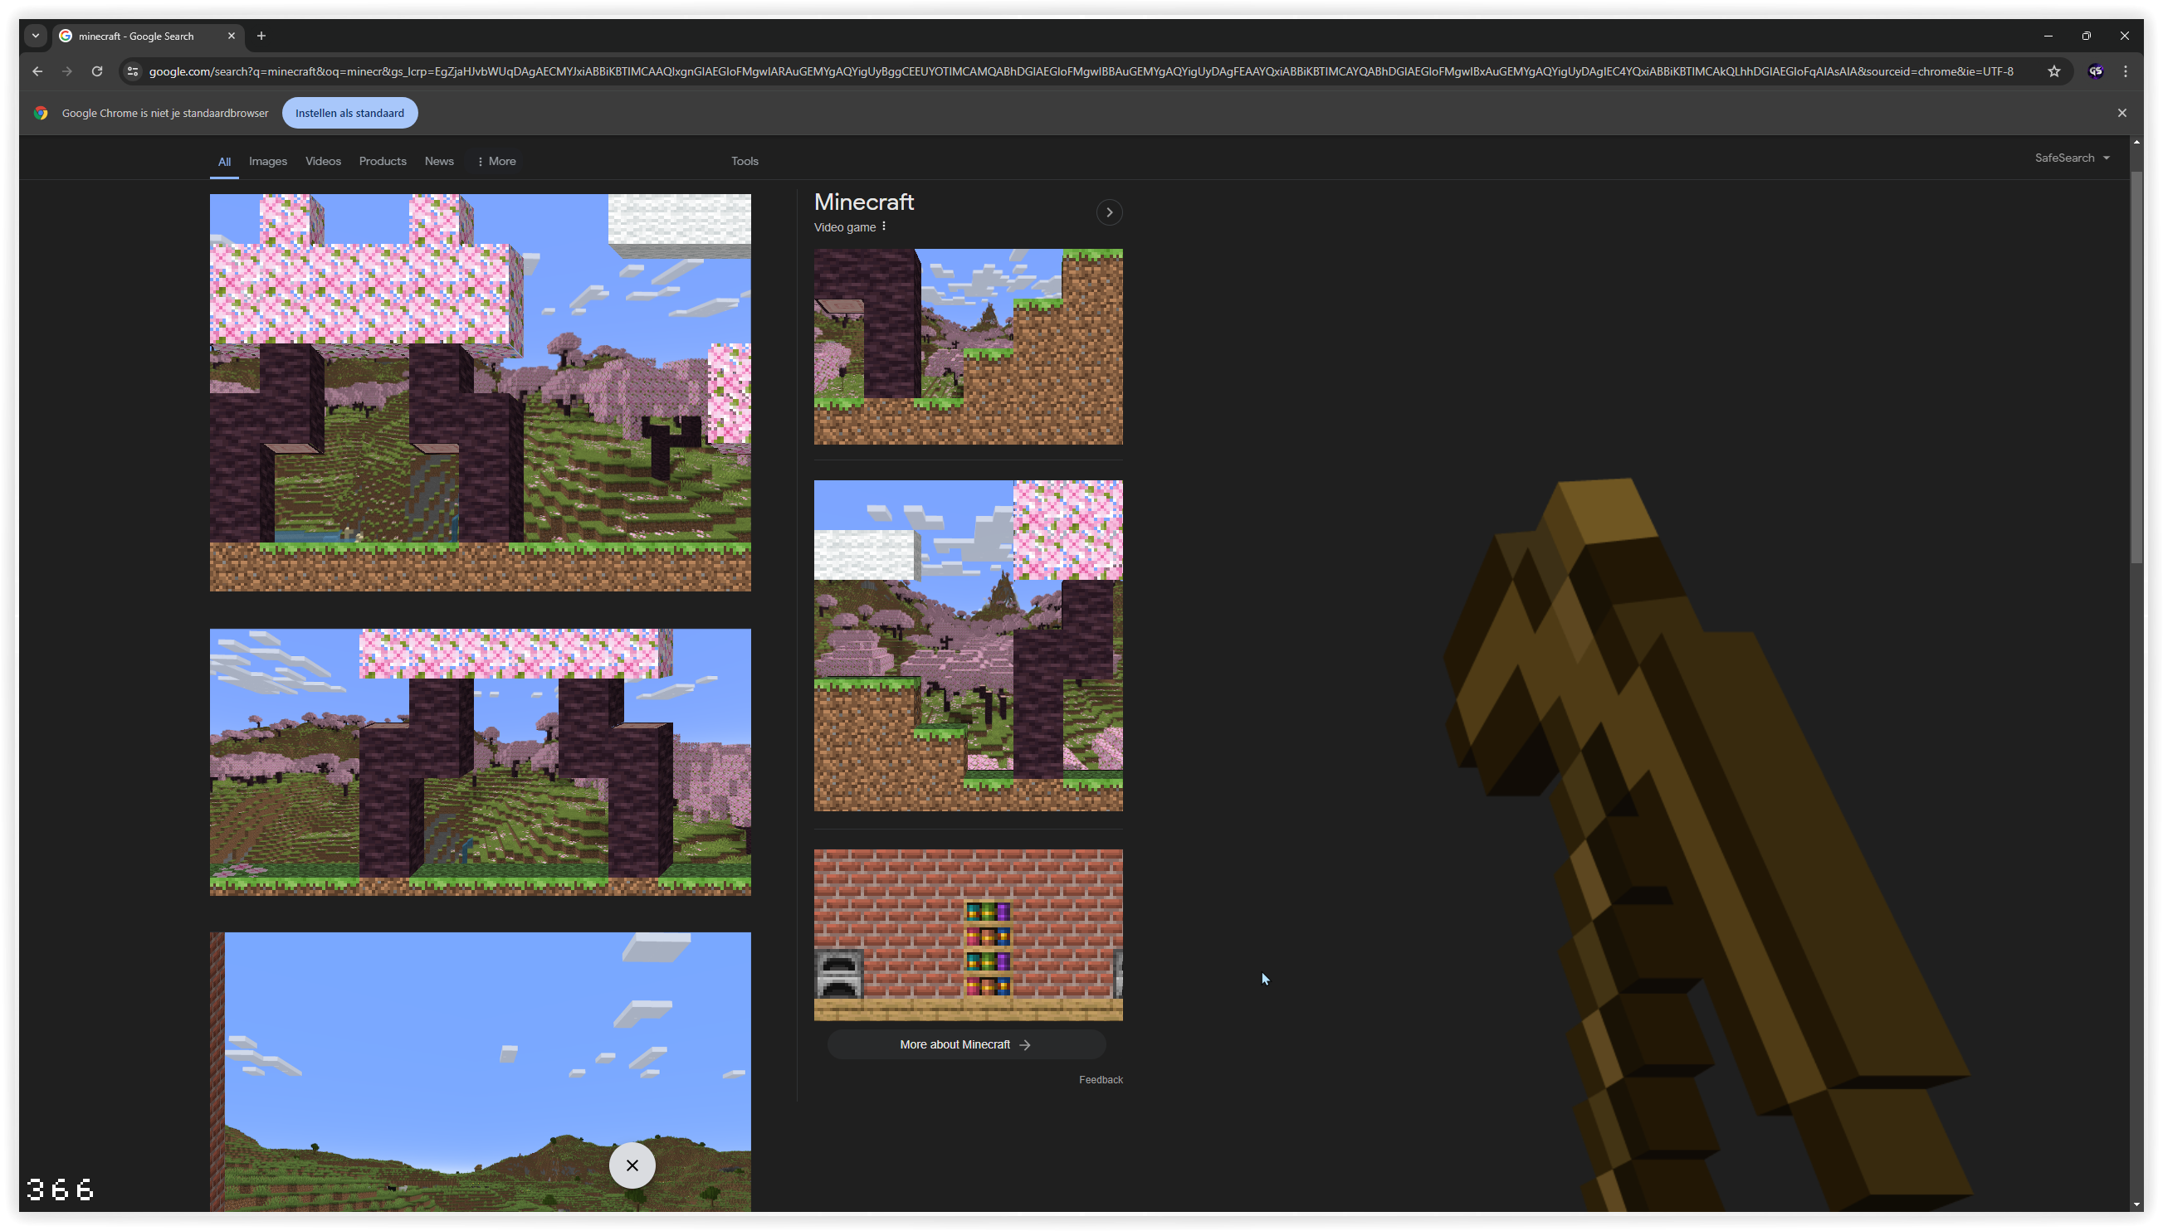Expand Minecraft knowledge panel chevron
The width and height of the screenshot is (2163, 1231).
[1109, 212]
